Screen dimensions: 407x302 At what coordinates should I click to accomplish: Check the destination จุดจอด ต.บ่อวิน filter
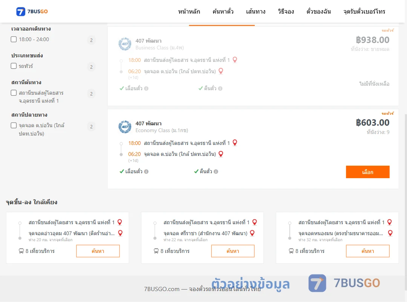pyautogui.click(x=14, y=125)
